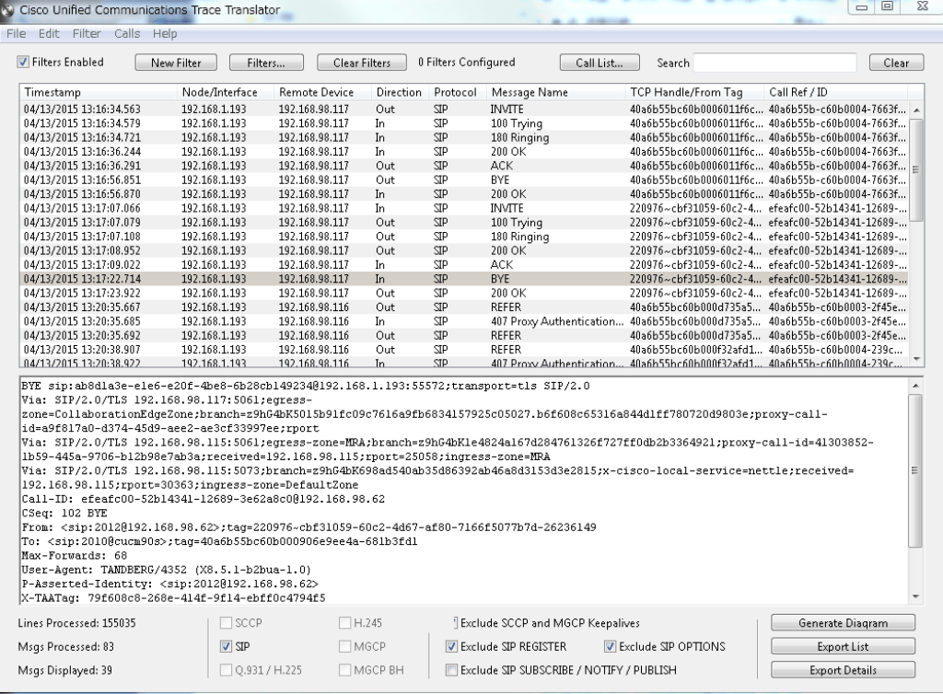
Task: Select the INVITE row at 13:17:07.066
Action: 464,209
